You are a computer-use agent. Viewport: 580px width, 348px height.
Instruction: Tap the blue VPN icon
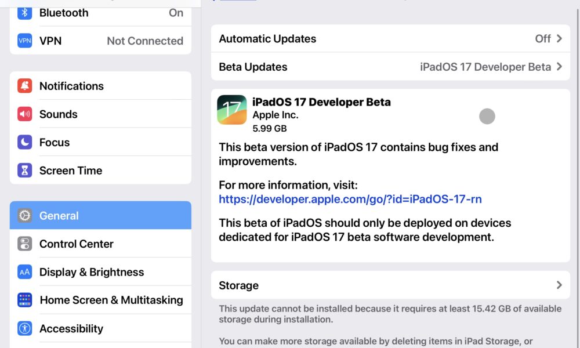[25, 41]
